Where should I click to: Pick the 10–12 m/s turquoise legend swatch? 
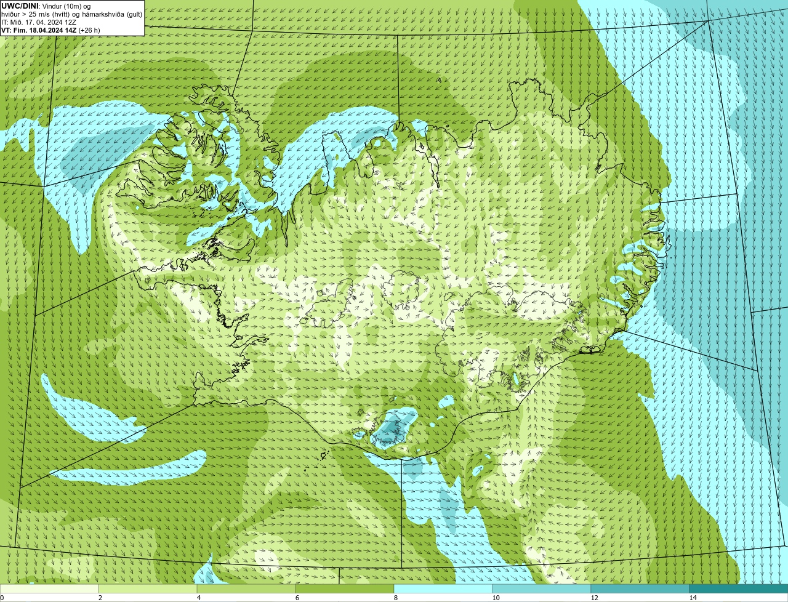tap(542, 588)
